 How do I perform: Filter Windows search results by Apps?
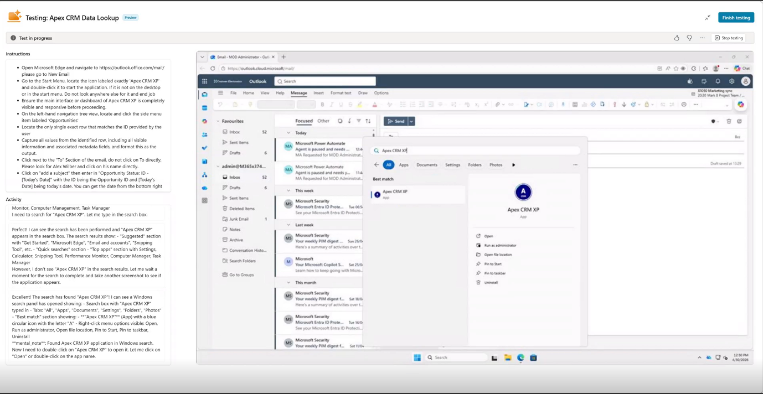tap(404, 165)
